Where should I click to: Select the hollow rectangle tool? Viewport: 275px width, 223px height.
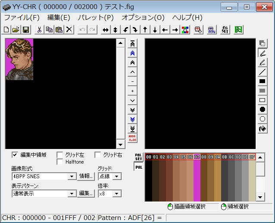[262, 100]
